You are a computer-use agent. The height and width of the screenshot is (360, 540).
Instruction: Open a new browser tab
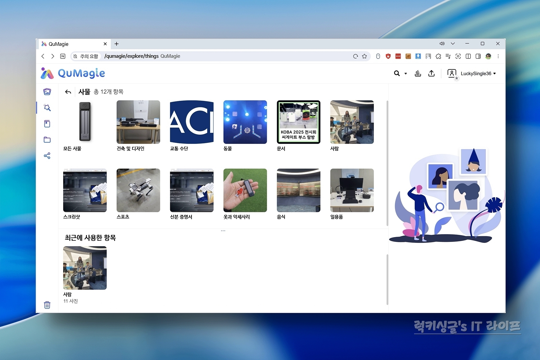pyautogui.click(x=116, y=44)
